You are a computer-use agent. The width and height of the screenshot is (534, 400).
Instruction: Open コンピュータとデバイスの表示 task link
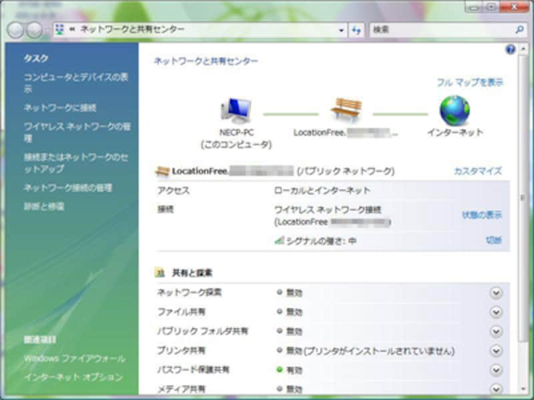click(x=76, y=83)
